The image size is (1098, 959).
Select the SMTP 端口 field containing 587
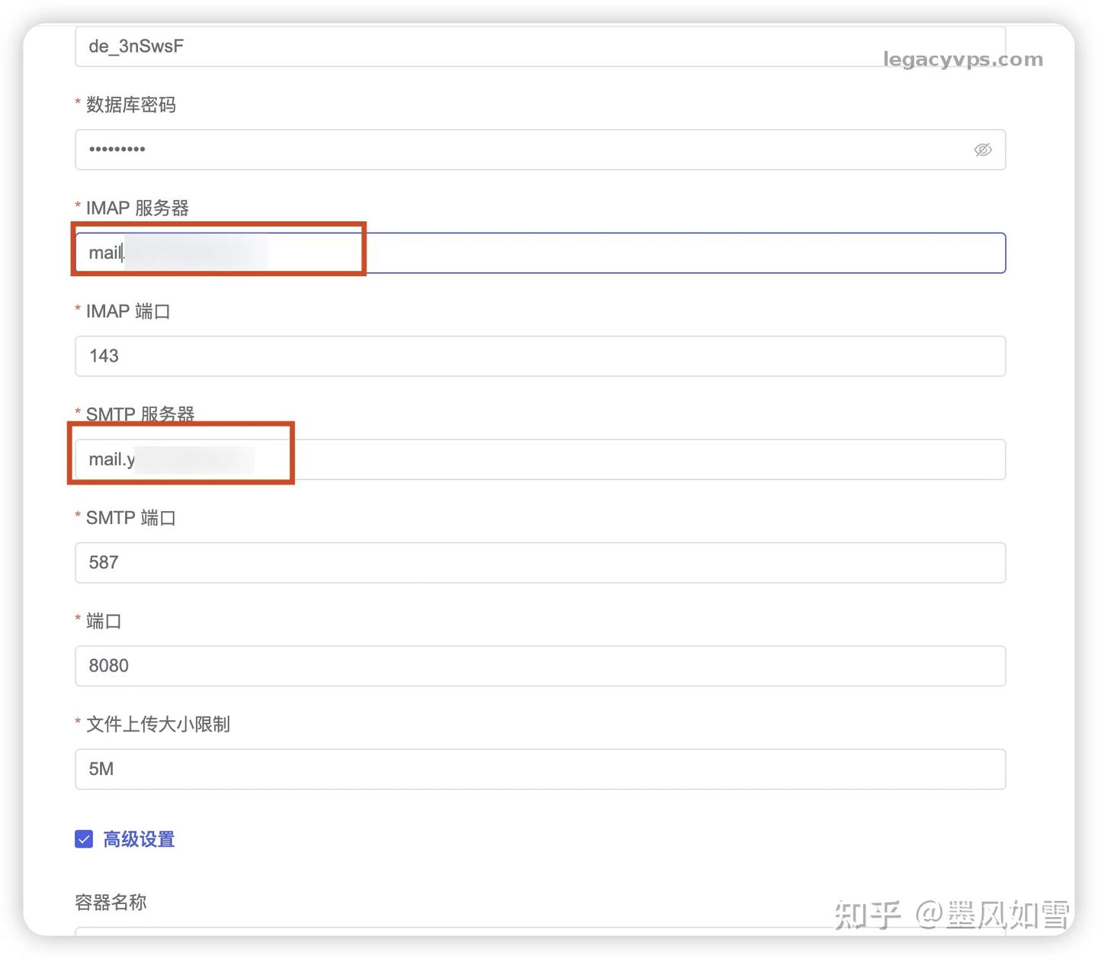click(540, 562)
